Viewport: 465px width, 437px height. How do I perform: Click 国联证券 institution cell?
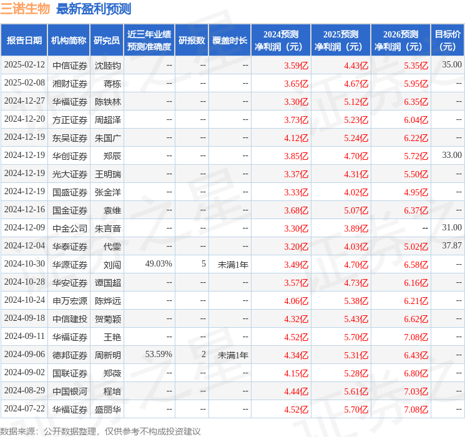point(70,373)
